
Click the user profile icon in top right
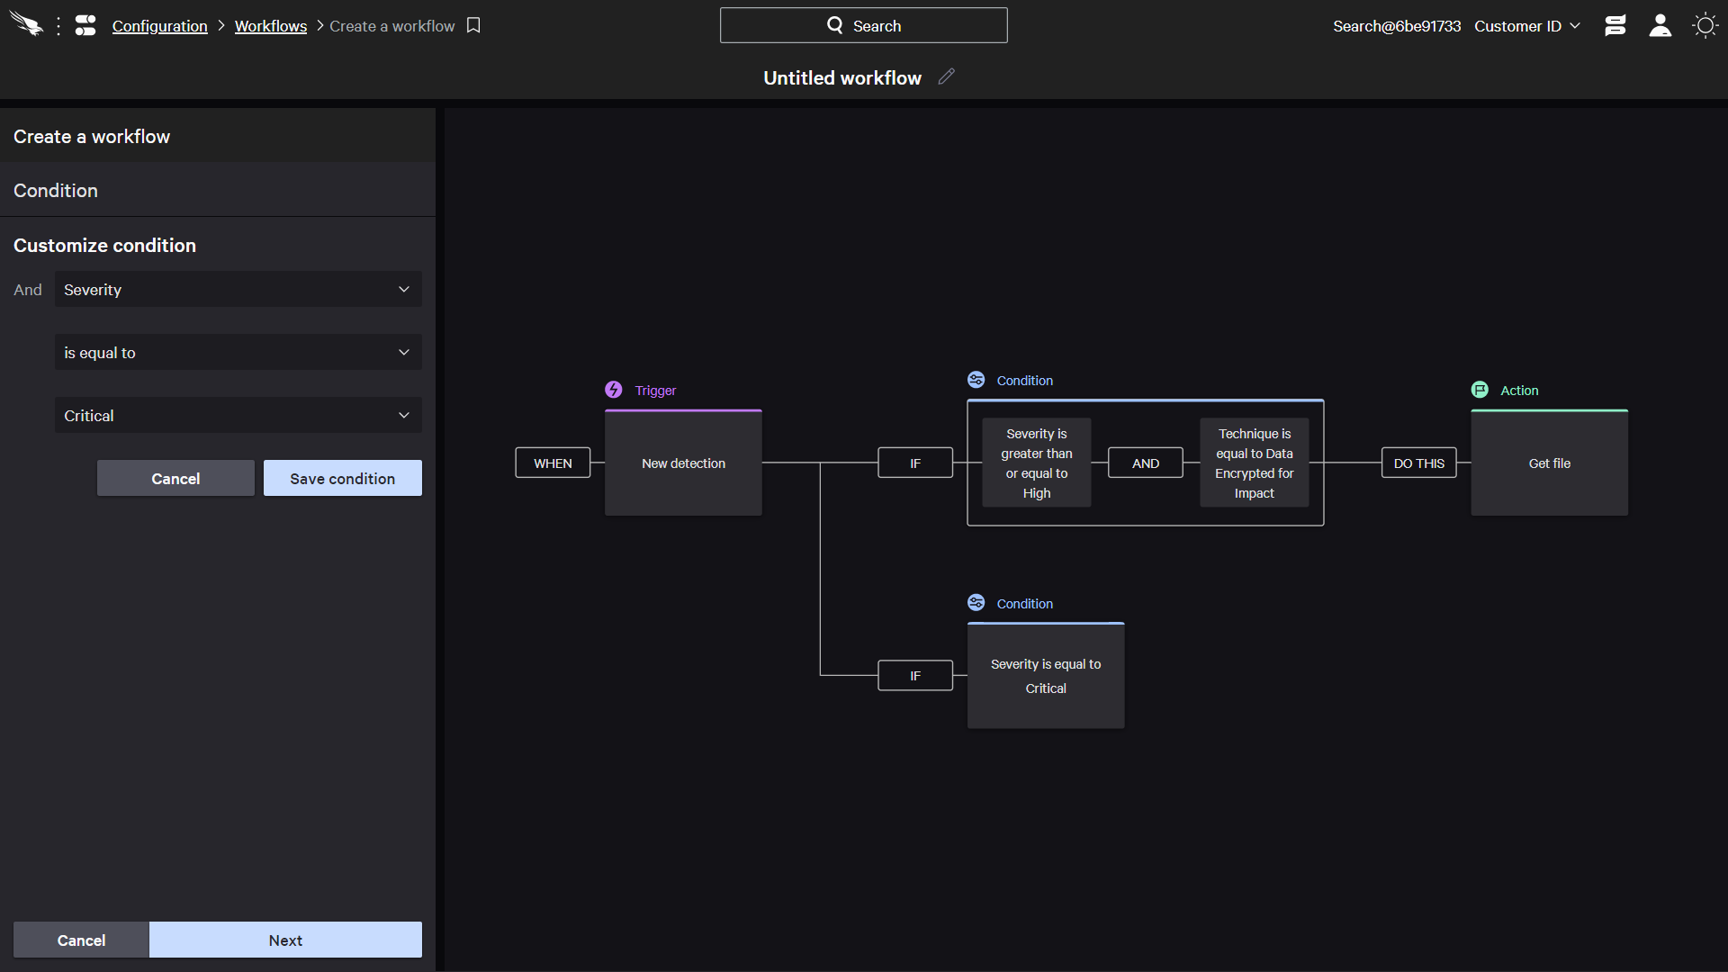1660,26
